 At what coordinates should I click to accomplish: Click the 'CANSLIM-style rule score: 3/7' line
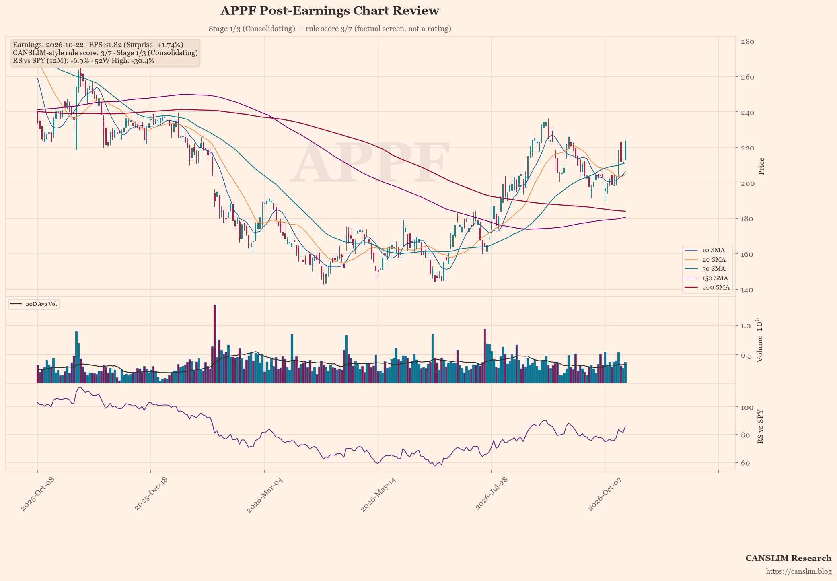coord(105,53)
